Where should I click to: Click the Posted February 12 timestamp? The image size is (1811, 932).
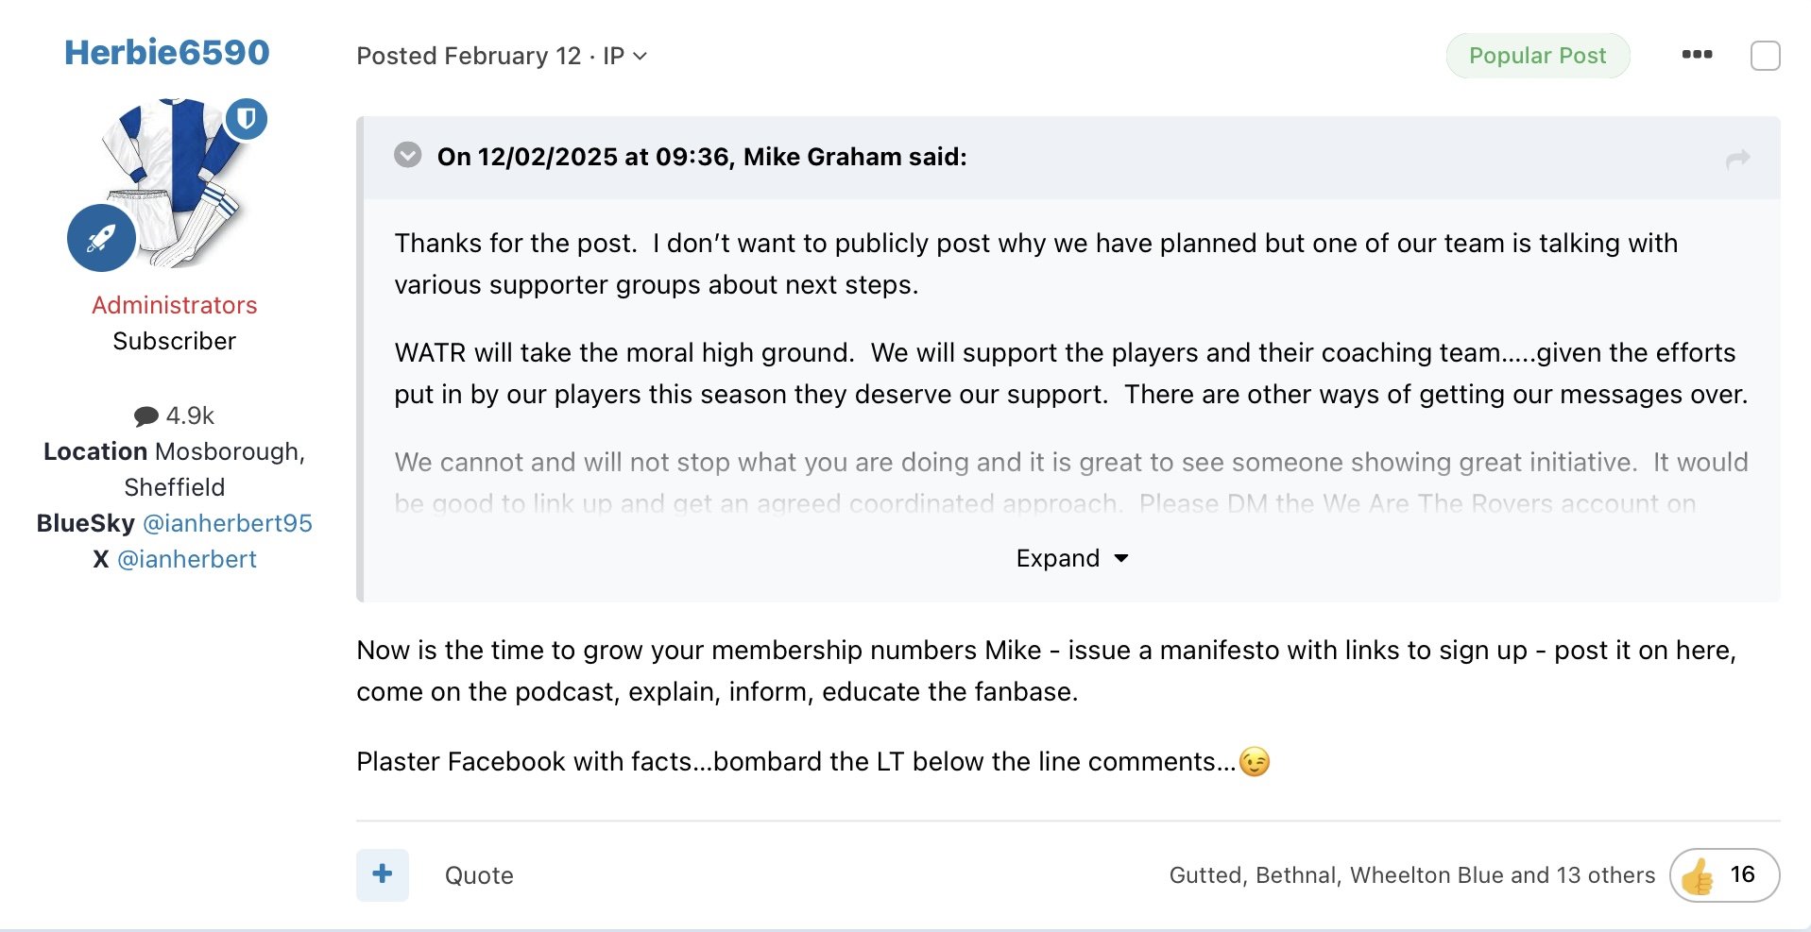coord(469,56)
